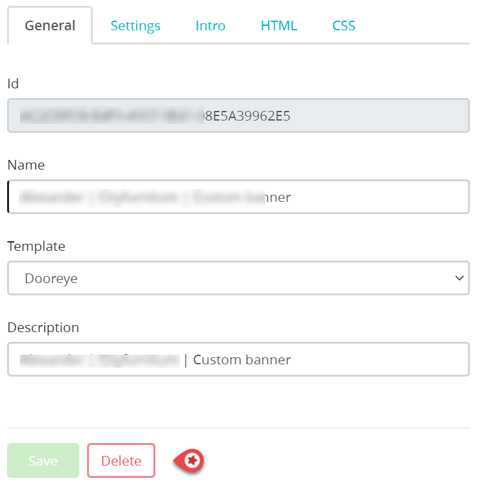Click the Name field label
The height and width of the screenshot is (483, 486).
(x=26, y=164)
